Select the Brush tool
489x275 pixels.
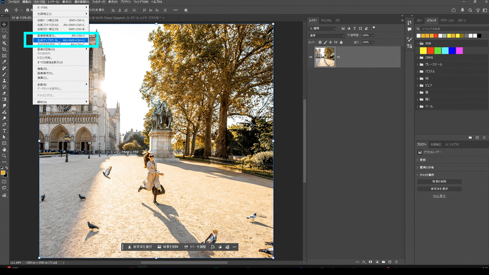pos(4,74)
